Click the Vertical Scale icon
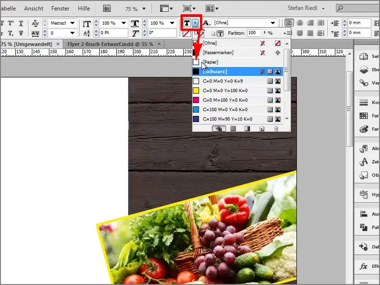This screenshot has width=380, height=285. coord(87,23)
